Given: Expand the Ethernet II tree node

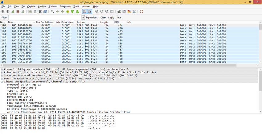Looking at the screenshot, I should pyautogui.click(x=2, y=72).
